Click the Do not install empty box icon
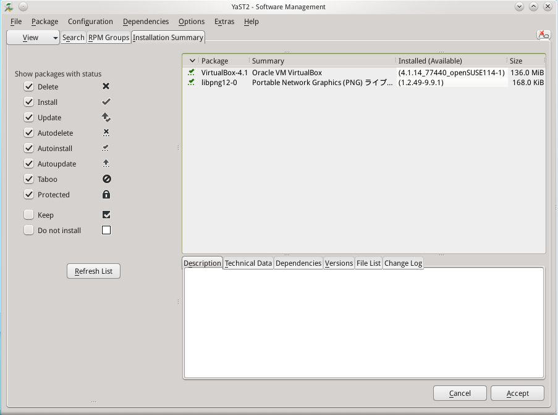The image size is (558, 415). (106, 230)
